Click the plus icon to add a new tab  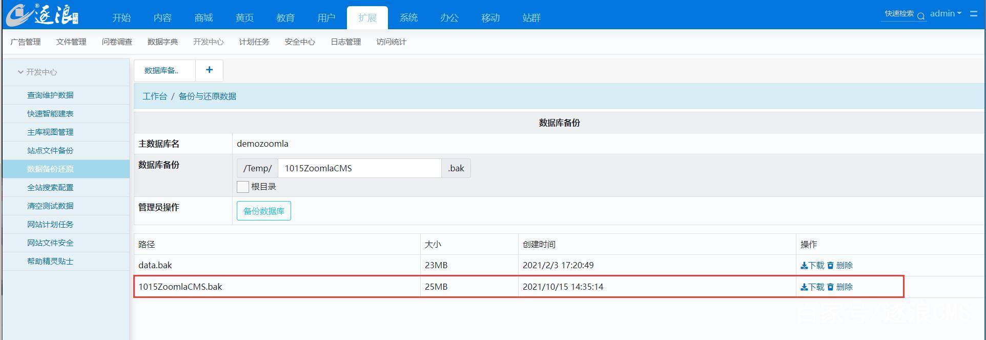tap(209, 70)
